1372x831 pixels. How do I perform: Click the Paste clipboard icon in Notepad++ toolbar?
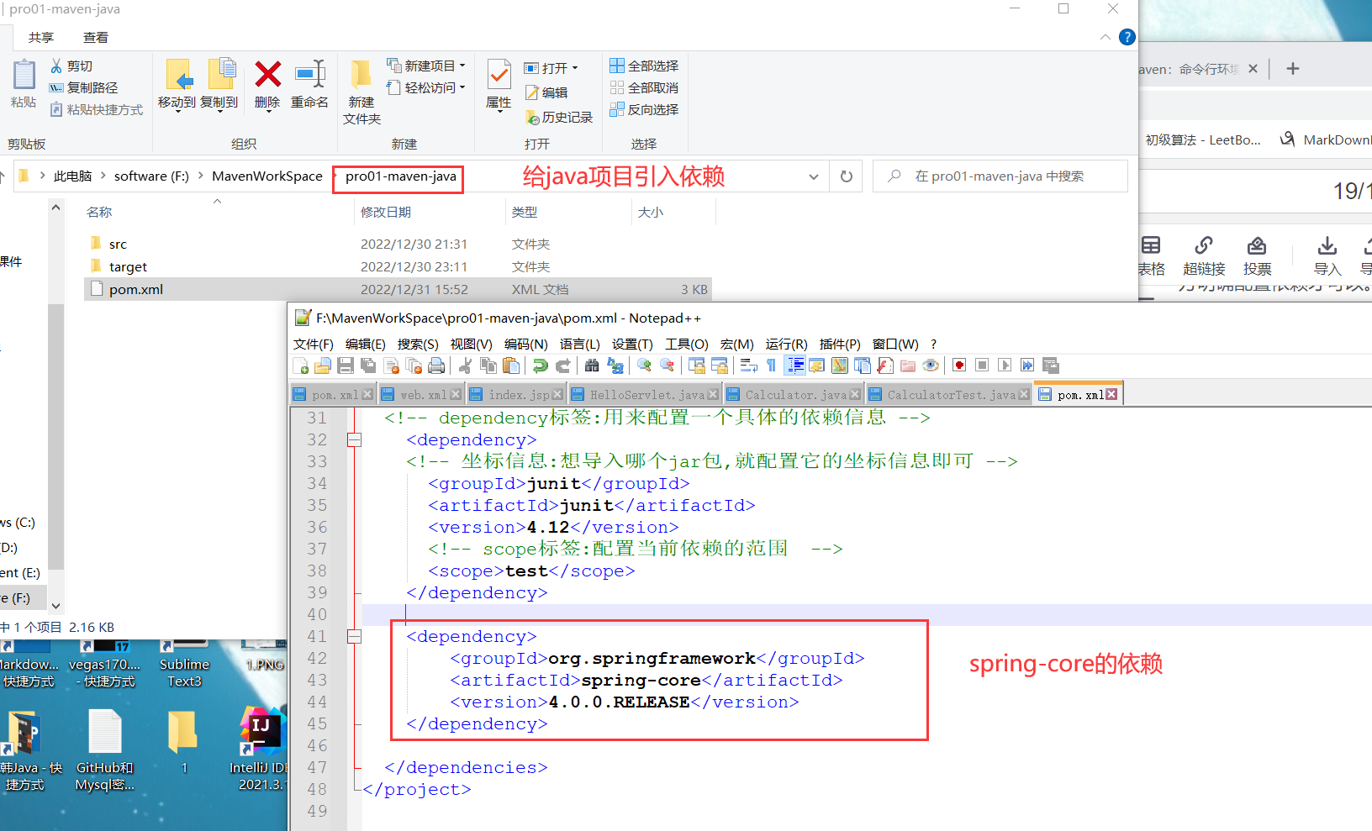pos(511,366)
